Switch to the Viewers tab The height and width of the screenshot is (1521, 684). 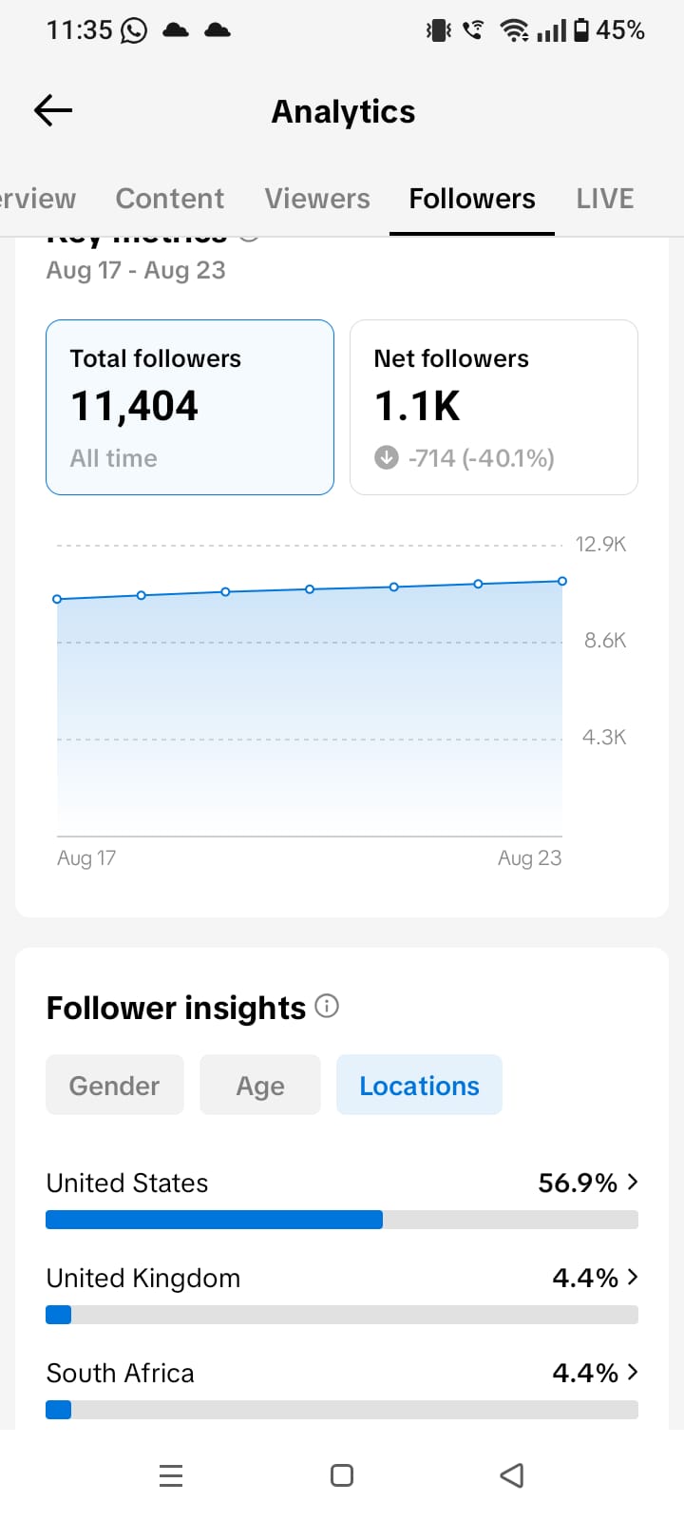[317, 199]
